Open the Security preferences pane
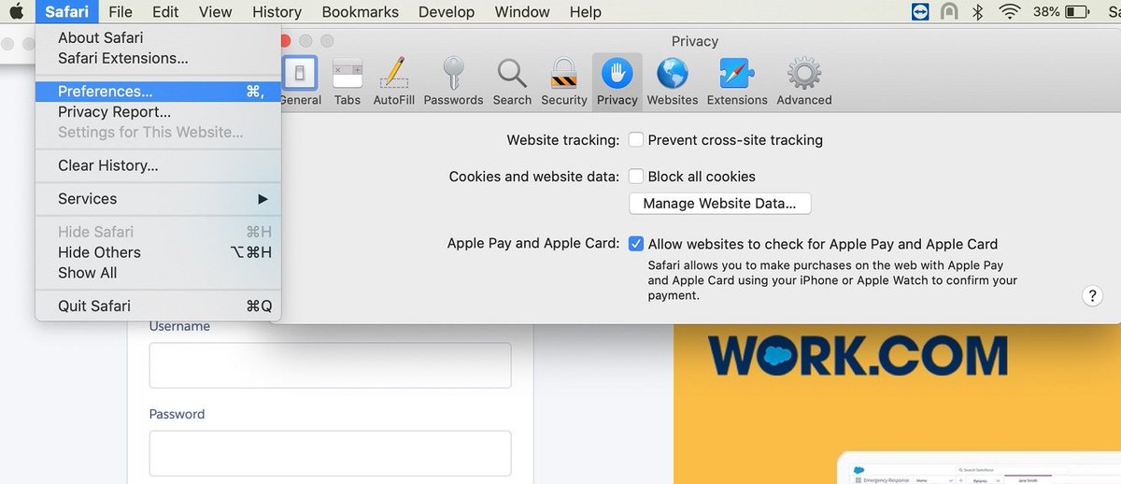The width and height of the screenshot is (1121, 484). pyautogui.click(x=564, y=80)
